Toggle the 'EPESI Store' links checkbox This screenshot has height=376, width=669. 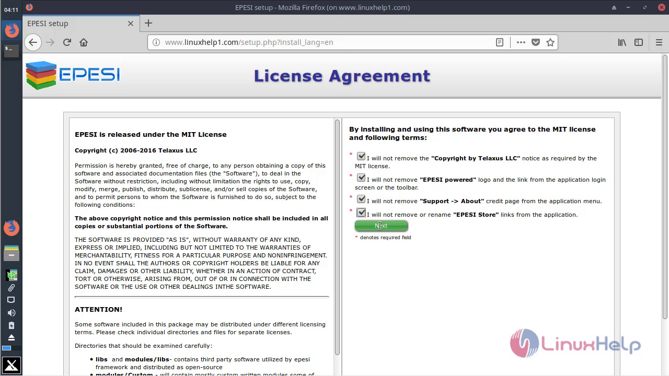[x=361, y=213]
